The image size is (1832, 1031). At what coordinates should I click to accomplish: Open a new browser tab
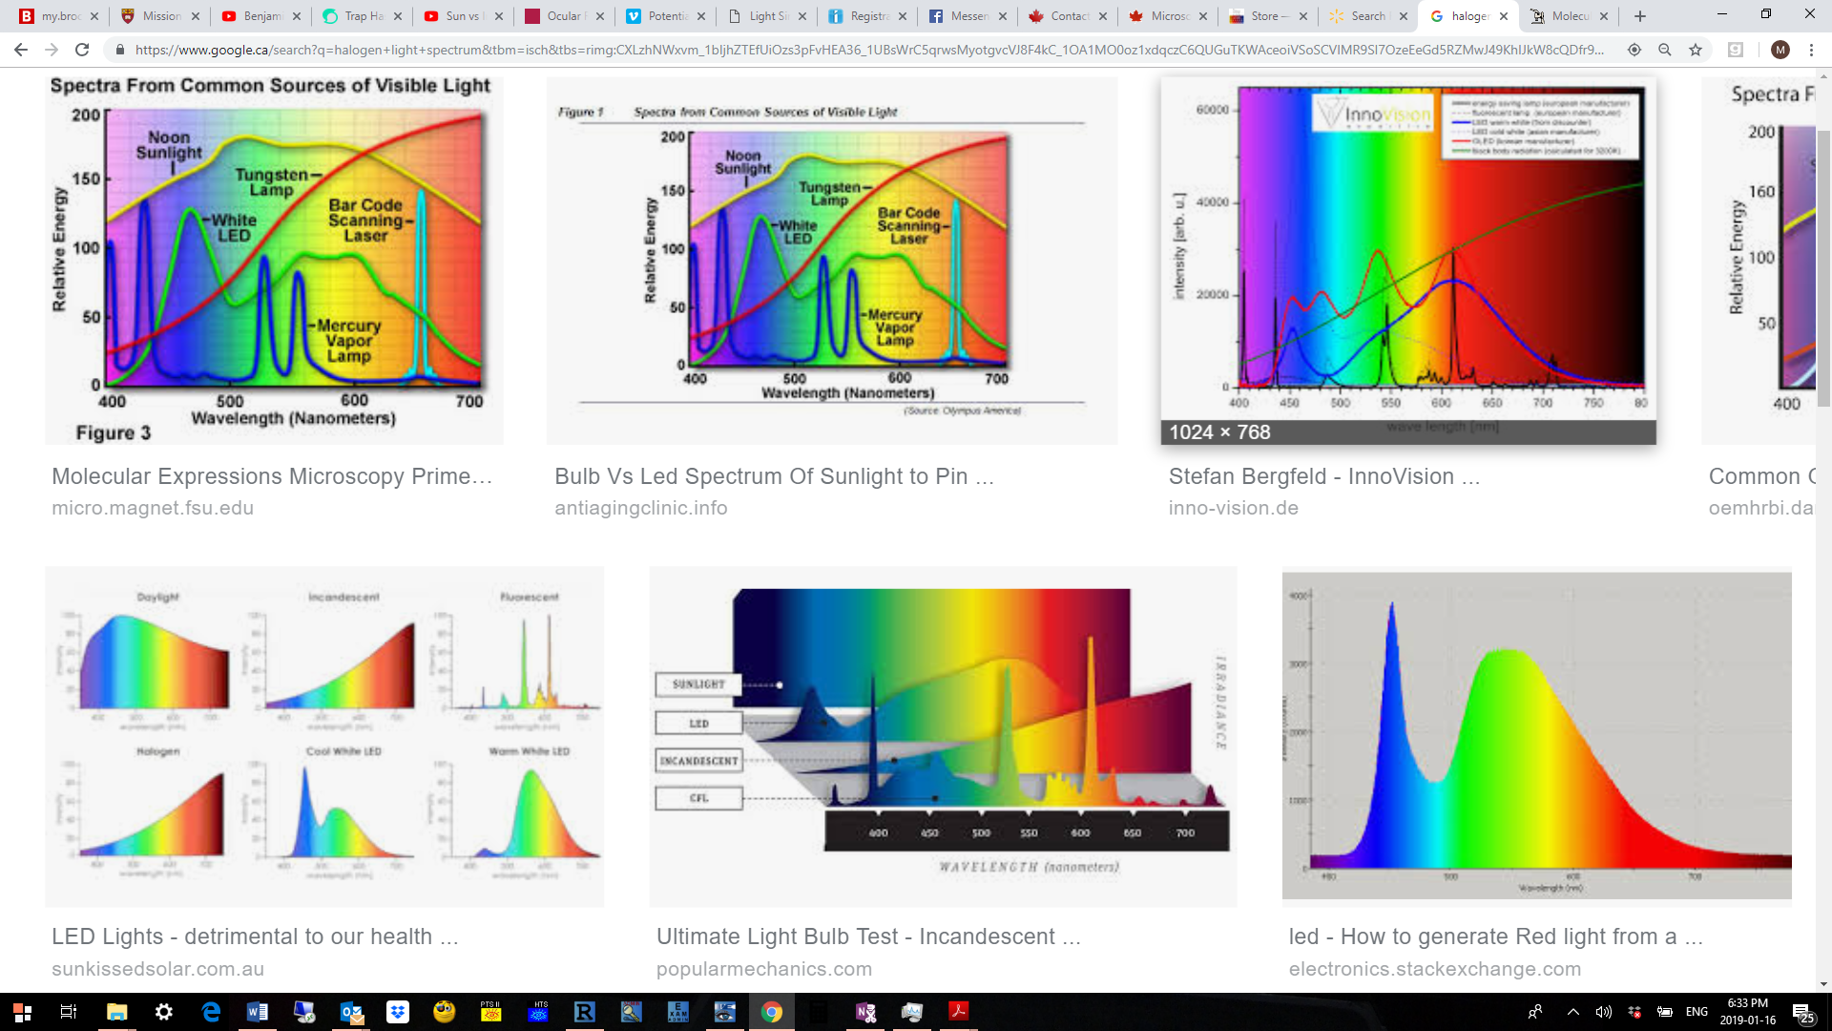(x=1640, y=16)
